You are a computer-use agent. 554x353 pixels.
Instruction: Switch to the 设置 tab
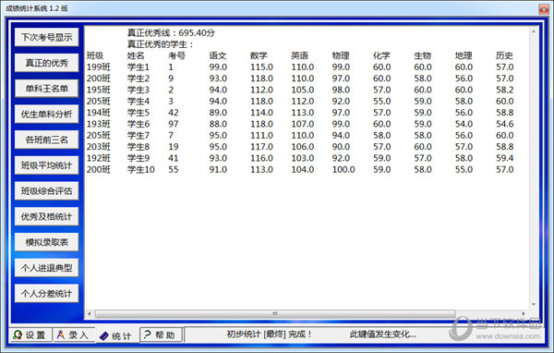click(x=30, y=335)
